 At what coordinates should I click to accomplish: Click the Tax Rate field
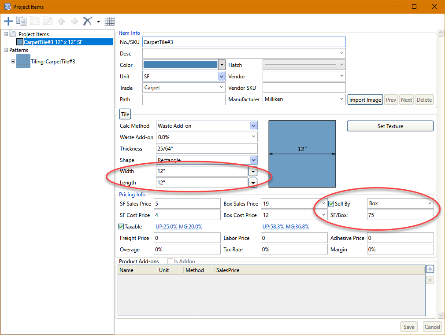click(x=294, y=250)
